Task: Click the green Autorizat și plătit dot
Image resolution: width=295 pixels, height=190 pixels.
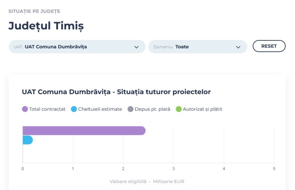Action: click(x=179, y=109)
